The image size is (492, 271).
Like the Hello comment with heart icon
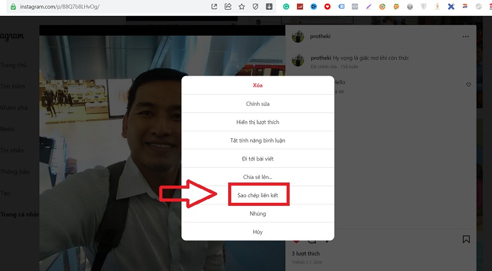click(468, 84)
